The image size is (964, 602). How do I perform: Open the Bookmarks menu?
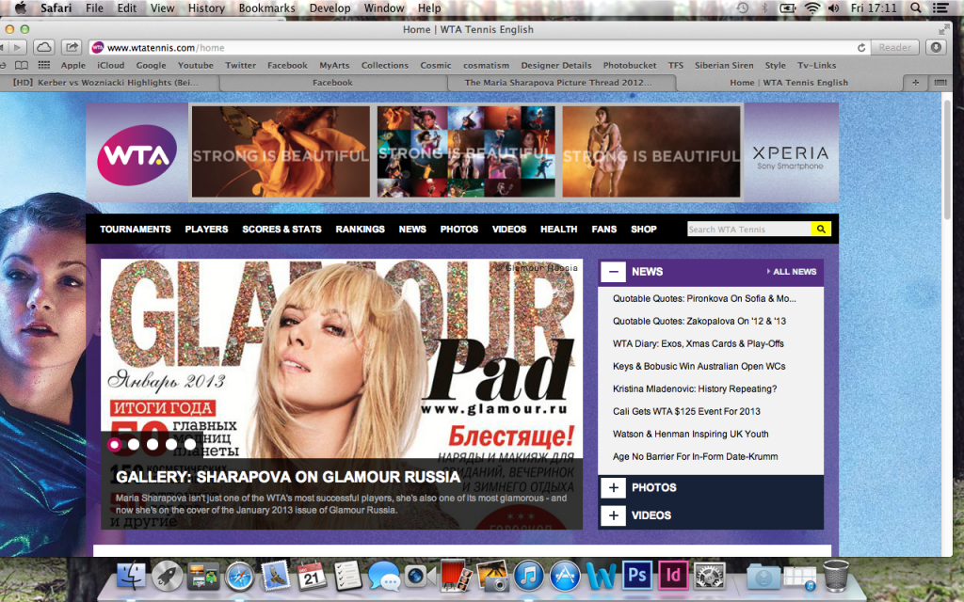[x=266, y=8]
